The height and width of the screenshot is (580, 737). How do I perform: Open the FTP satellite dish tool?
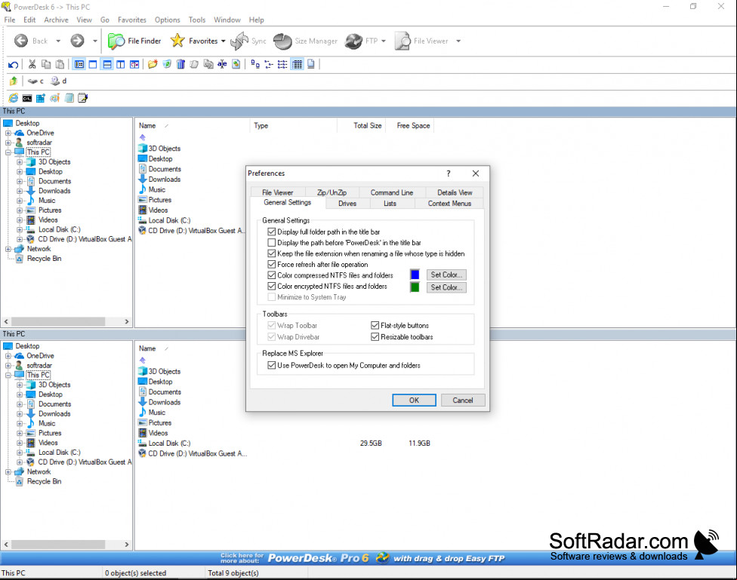point(361,41)
